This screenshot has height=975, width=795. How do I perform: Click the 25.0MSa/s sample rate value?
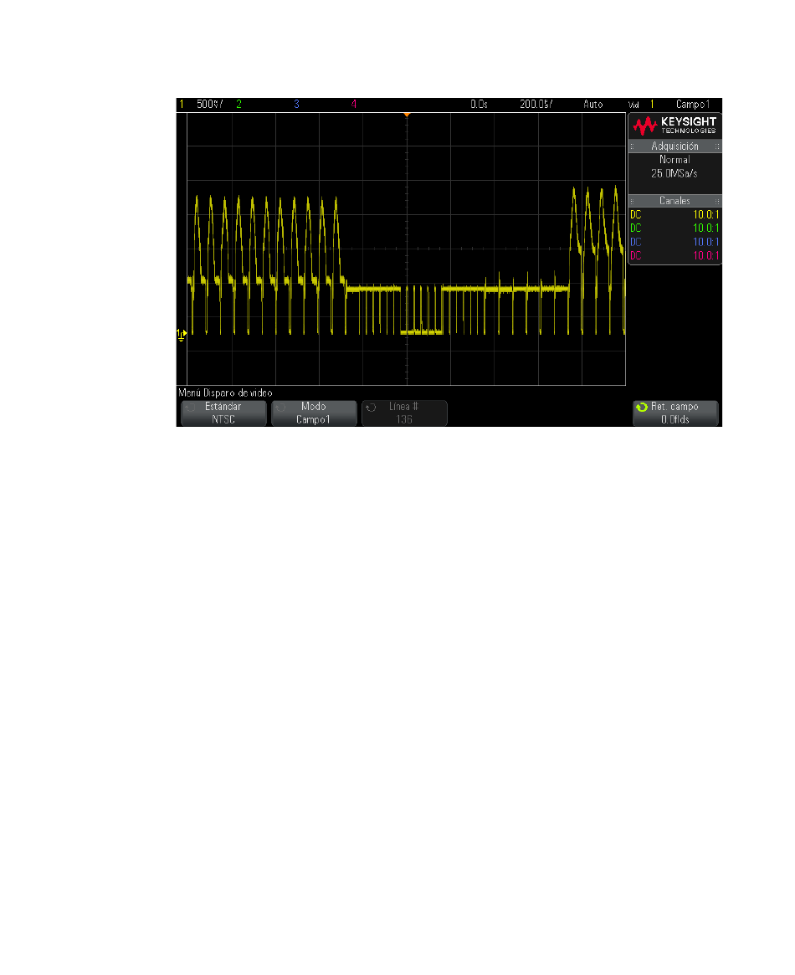674,173
